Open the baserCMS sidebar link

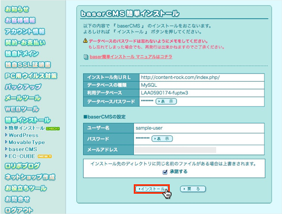23,149
